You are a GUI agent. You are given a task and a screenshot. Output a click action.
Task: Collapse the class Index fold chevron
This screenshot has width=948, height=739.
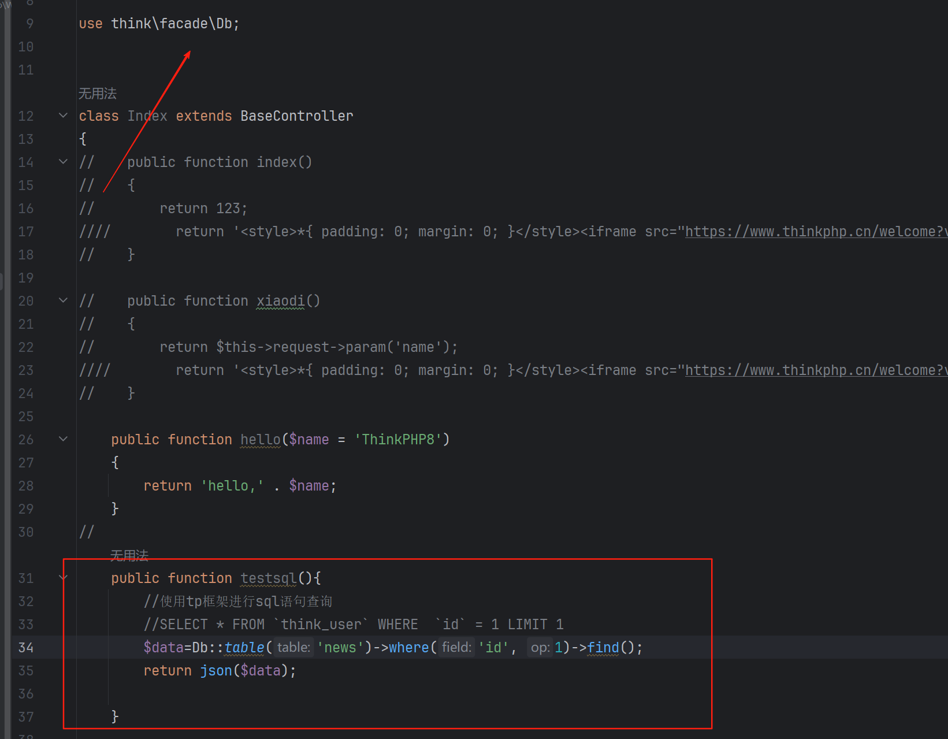coord(63,116)
